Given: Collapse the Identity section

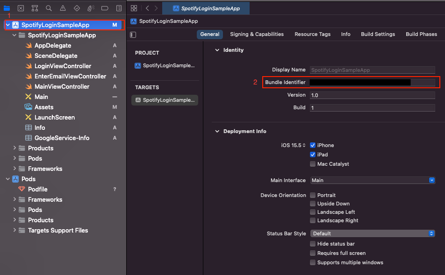Looking at the screenshot, I should pos(217,50).
